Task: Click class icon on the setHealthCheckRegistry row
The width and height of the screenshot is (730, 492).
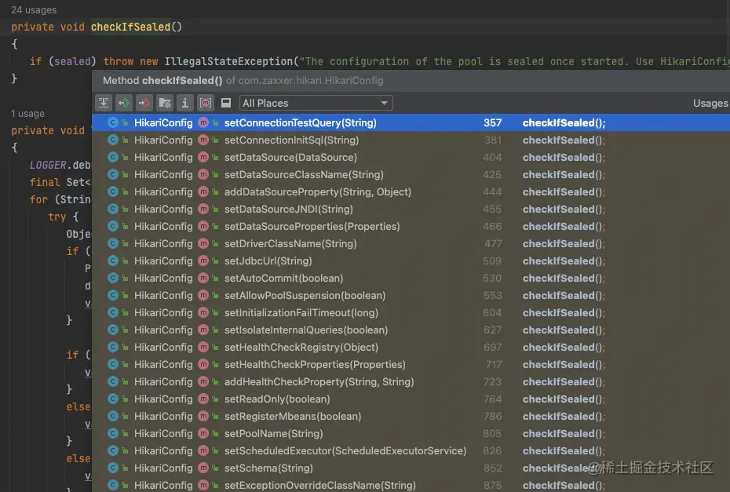Action: [113, 348]
